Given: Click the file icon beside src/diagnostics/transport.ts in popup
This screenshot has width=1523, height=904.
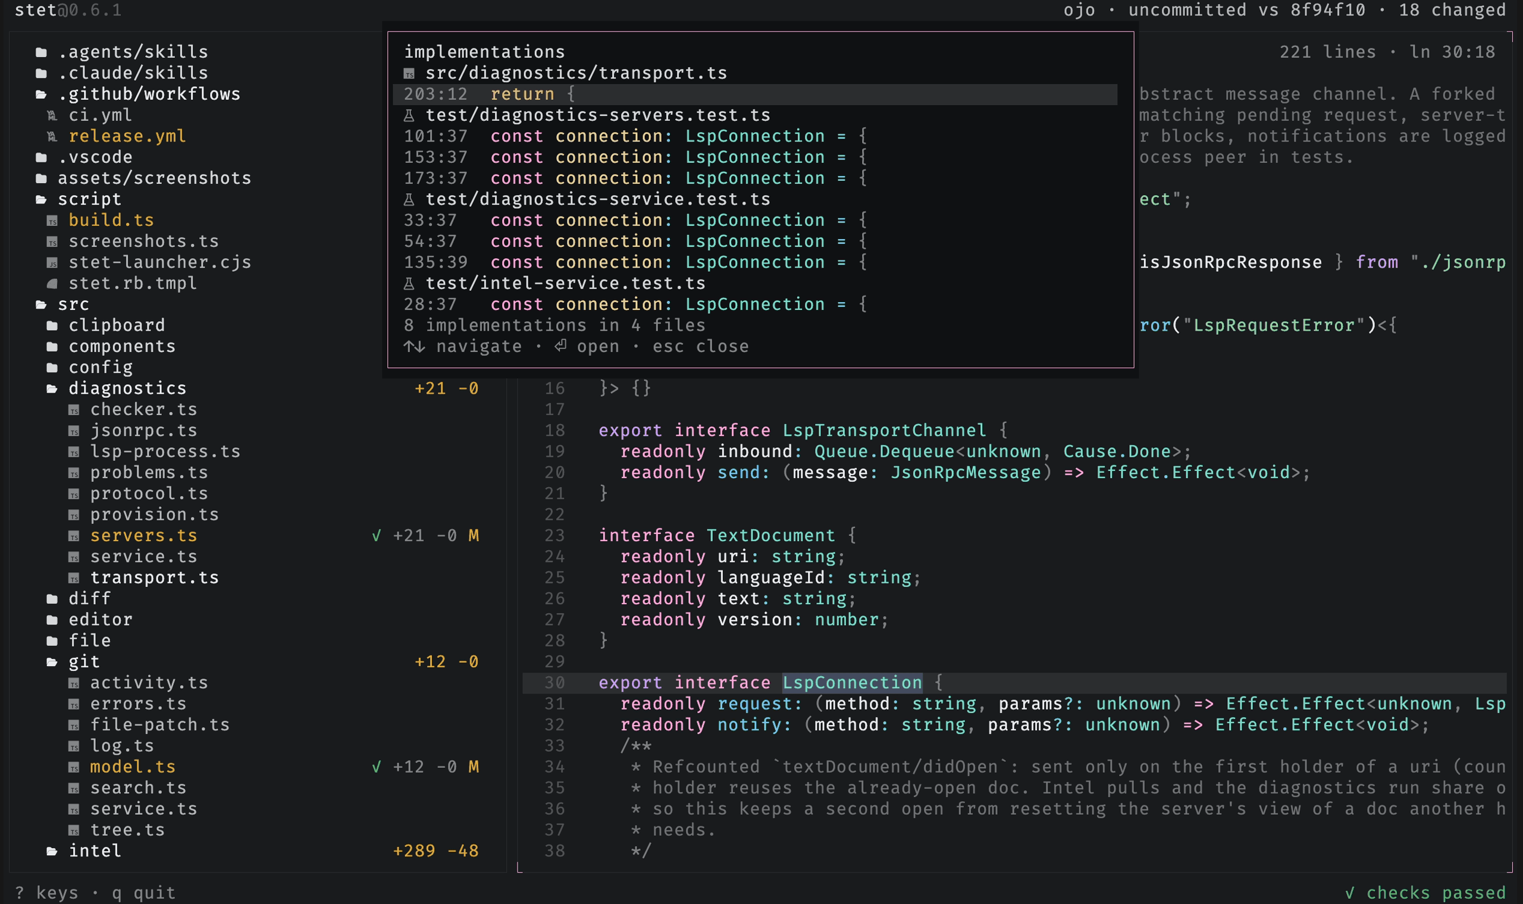Looking at the screenshot, I should click(409, 74).
